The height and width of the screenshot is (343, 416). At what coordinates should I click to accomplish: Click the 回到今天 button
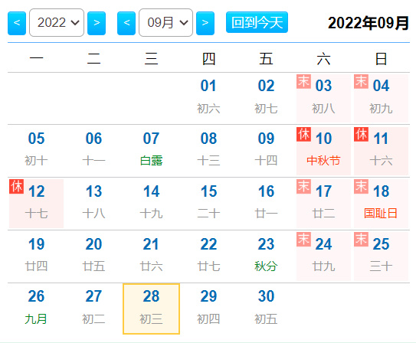tap(257, 22)
